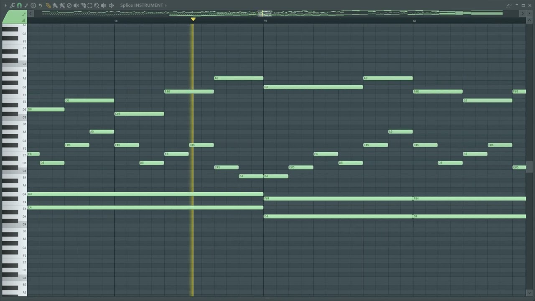The height and width of the screenshot is (301, 535).
Task: Toggle the portamento triangle switch
Action: 24,20
